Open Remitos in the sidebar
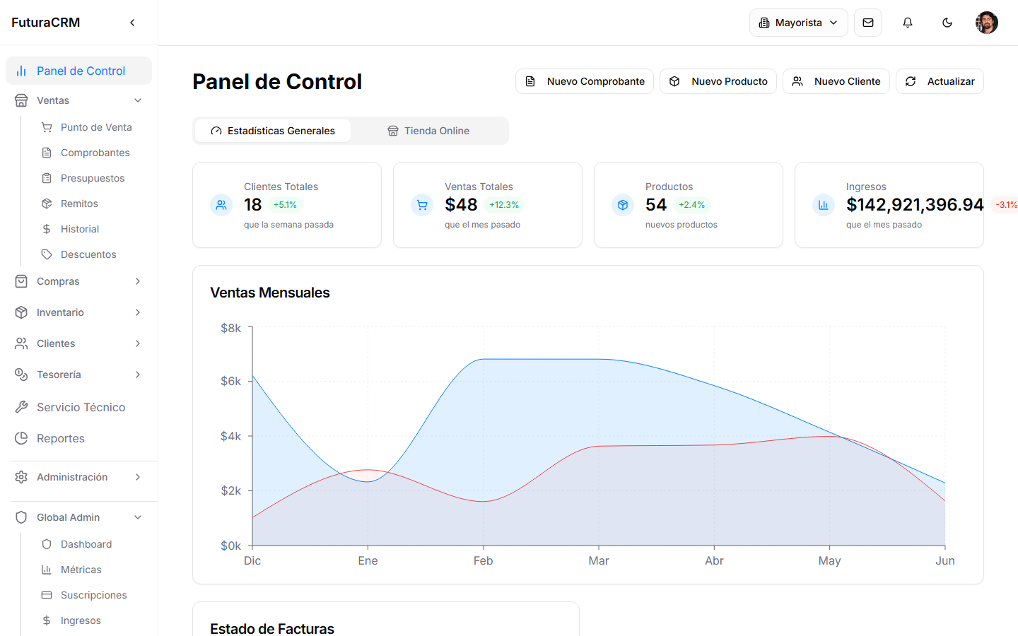 click(79, 204)
